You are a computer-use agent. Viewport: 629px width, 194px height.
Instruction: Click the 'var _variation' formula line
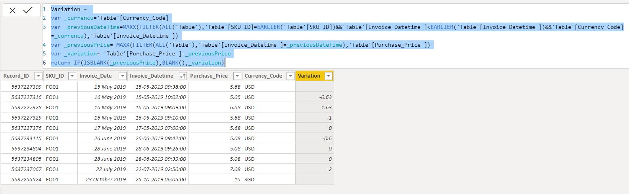140,53
